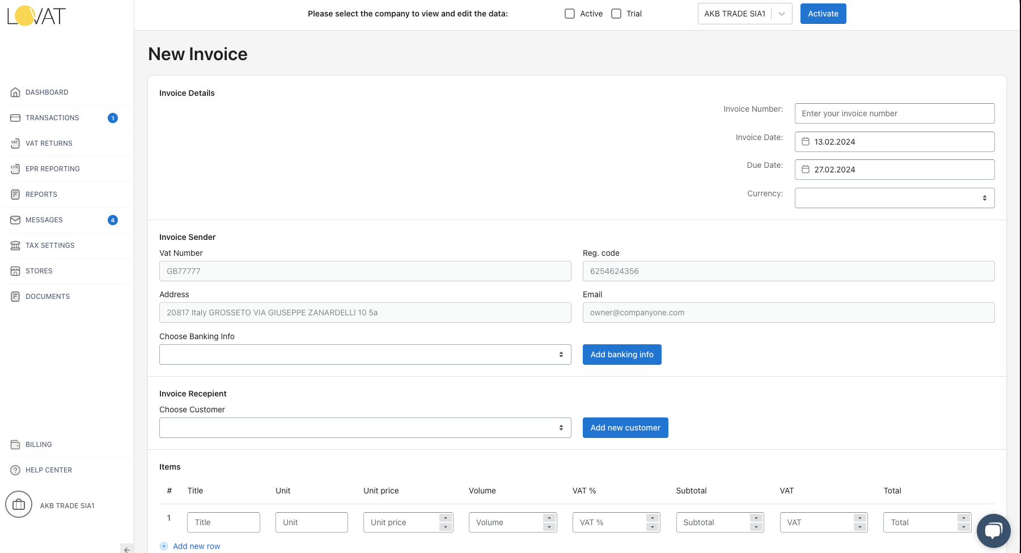Screen dimensions: 1021x553
Task: Click the Due Date calendar icon
Action: coord(805,170)
